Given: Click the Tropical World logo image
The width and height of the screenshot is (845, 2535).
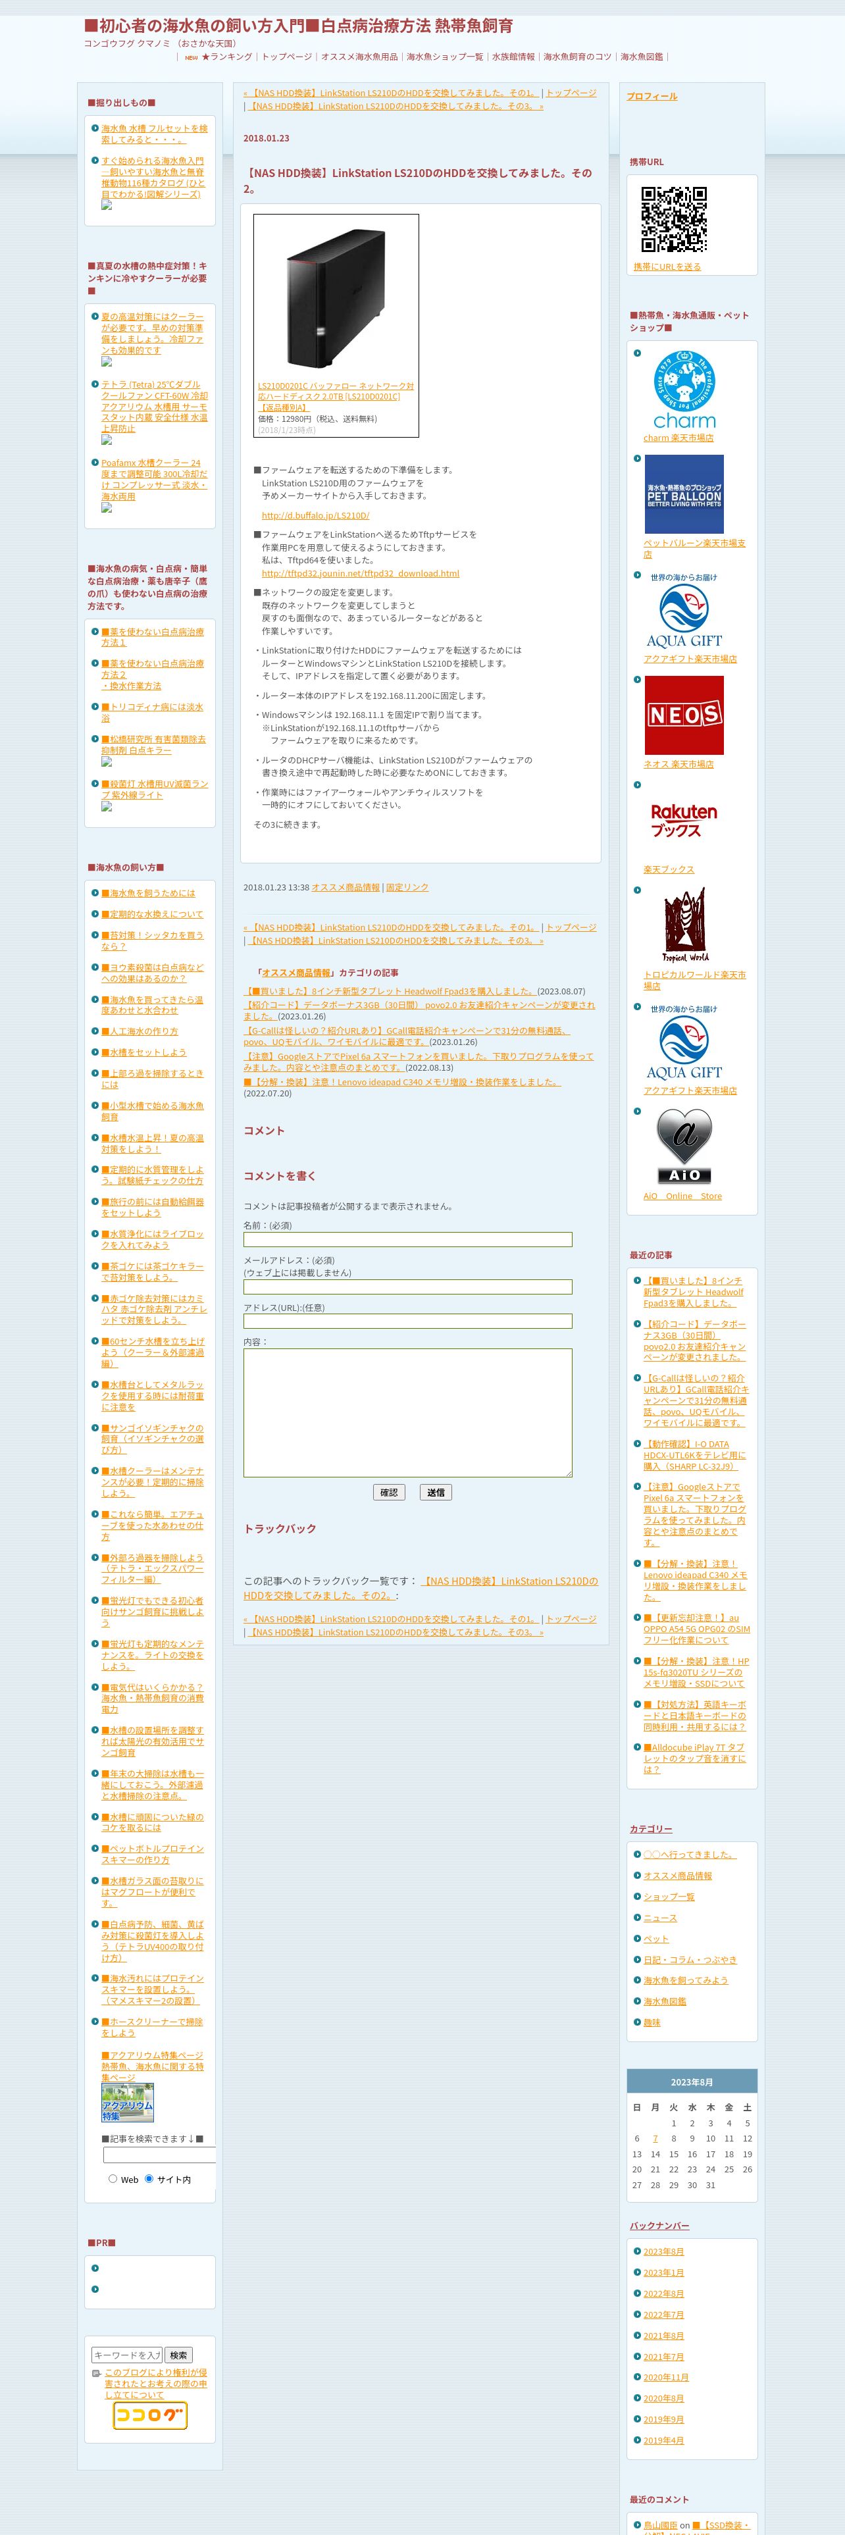Looking at the screenshot, I should click(x=684, y=926).
